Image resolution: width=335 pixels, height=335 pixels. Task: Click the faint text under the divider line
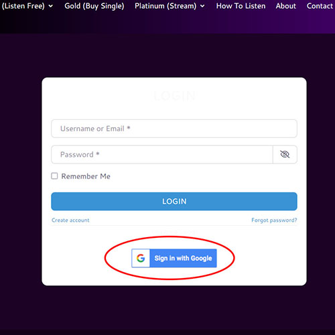[x=174, y=232]
